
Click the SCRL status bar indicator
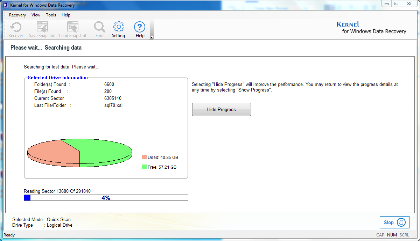click(x=404, y=235)
